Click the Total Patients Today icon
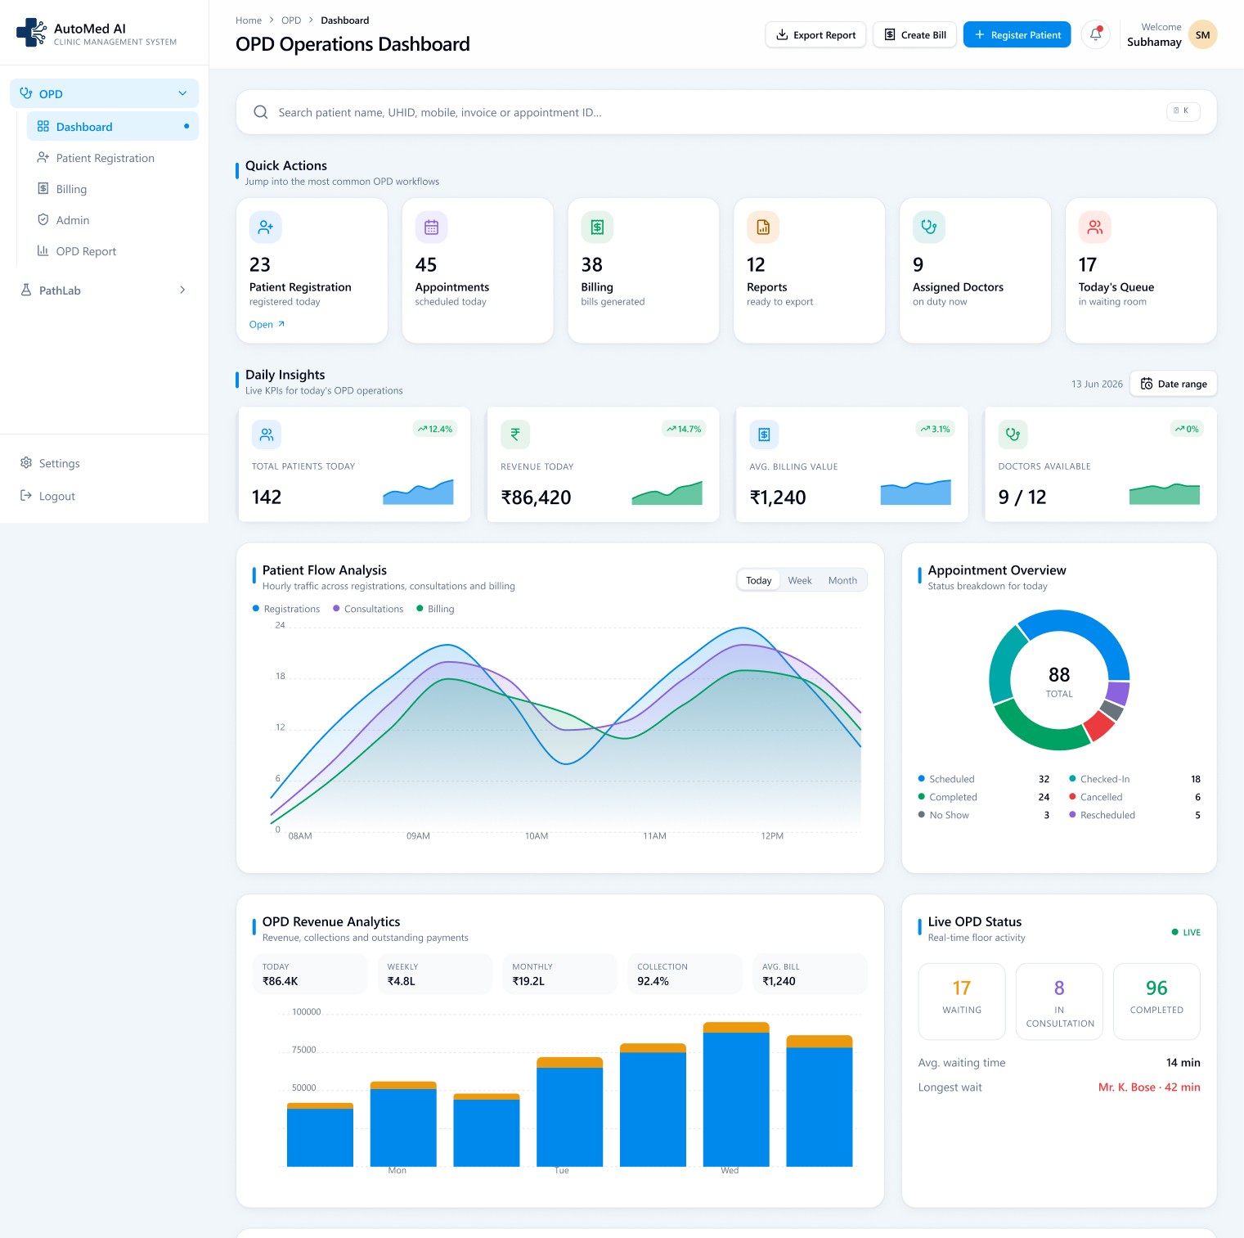The image size is (1244, 1238). pyautogui.click(x=267, y=434)
